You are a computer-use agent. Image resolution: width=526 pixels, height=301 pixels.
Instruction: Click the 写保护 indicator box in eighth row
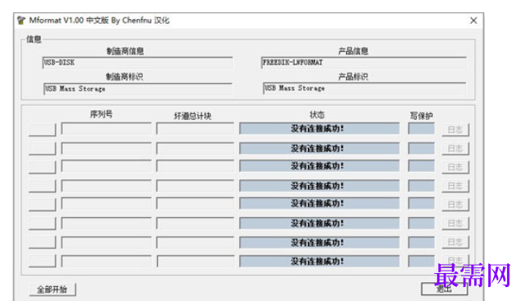[x=422, y=262]
